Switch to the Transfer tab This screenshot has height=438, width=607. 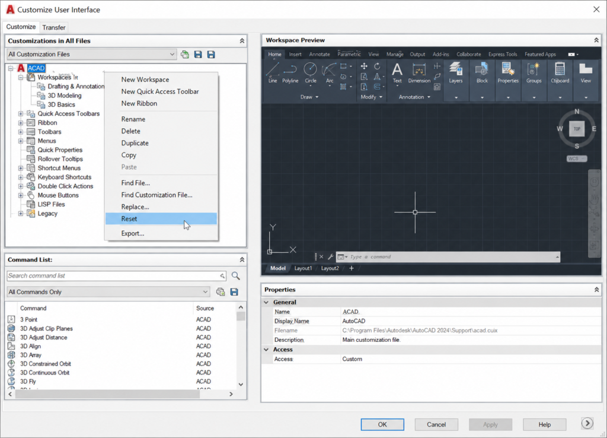point(54,27)
